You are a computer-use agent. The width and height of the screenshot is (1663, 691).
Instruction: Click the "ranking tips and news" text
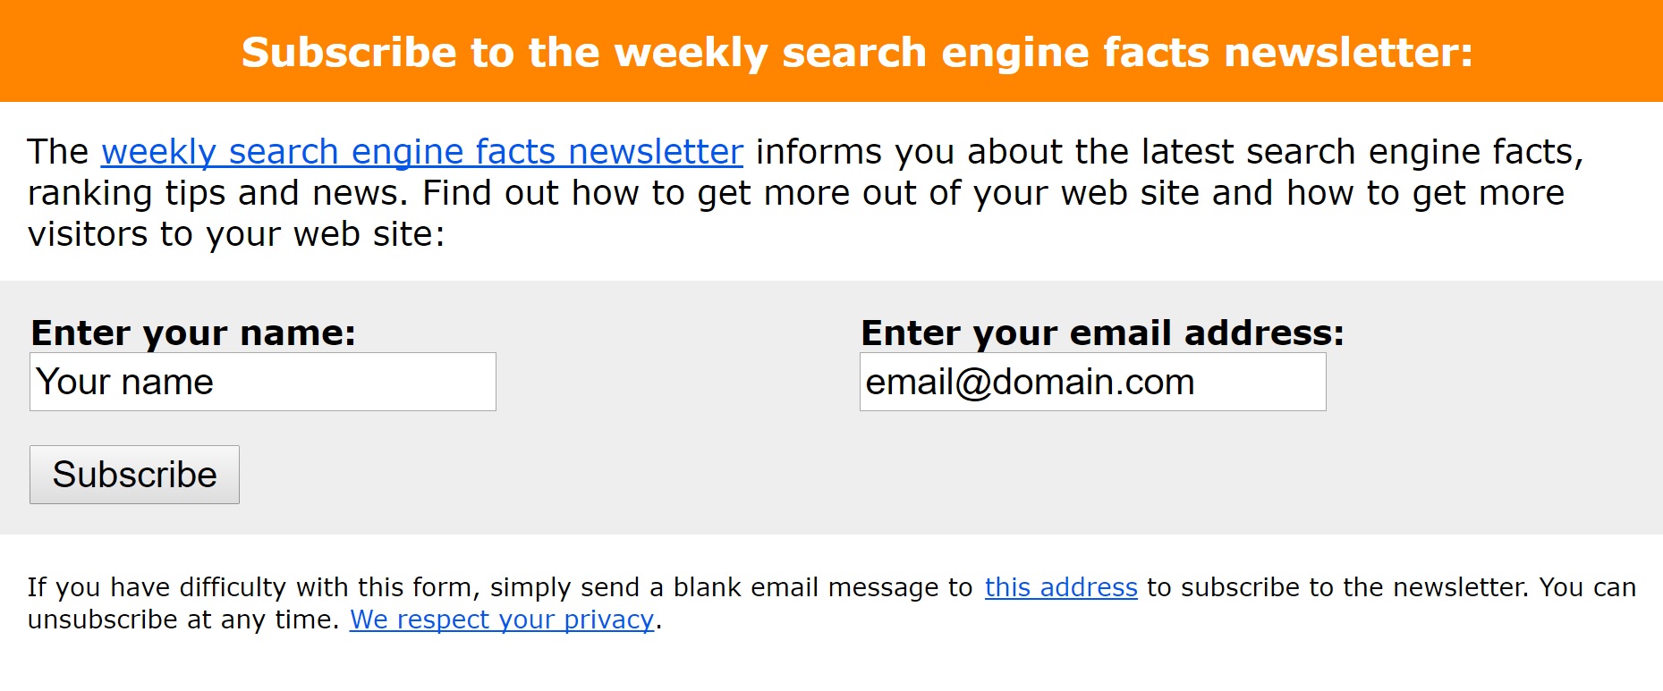point(218,193)
